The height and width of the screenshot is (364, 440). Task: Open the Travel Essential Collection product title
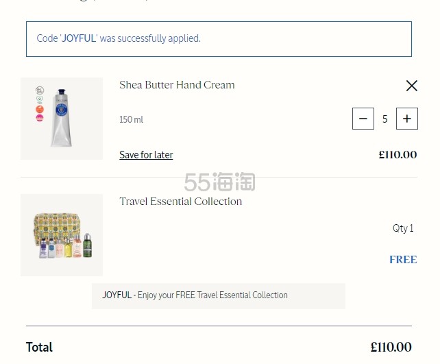coord(180,202)
